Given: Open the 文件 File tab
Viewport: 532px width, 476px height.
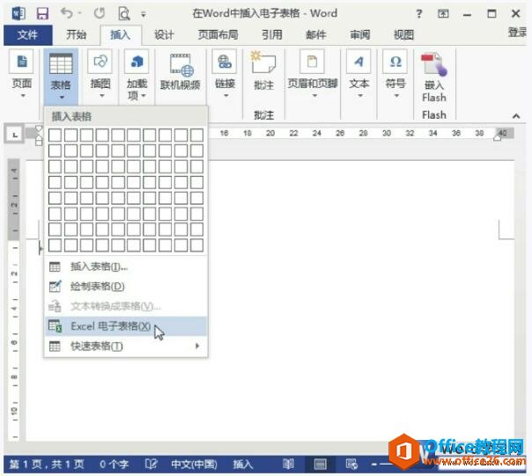Looking at the screenshot, I should pyautogui.click(x=28, y=34).
